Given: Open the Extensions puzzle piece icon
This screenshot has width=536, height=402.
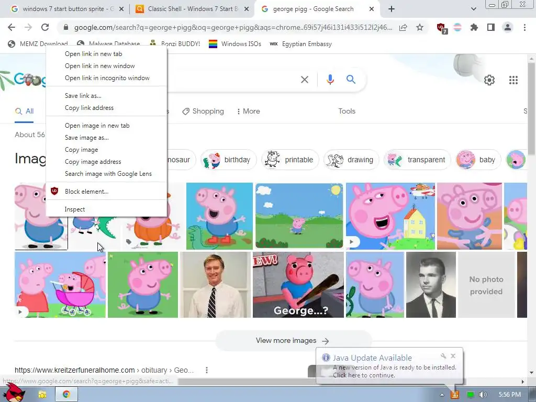Looking at the screenshot, I should [474, 27].
